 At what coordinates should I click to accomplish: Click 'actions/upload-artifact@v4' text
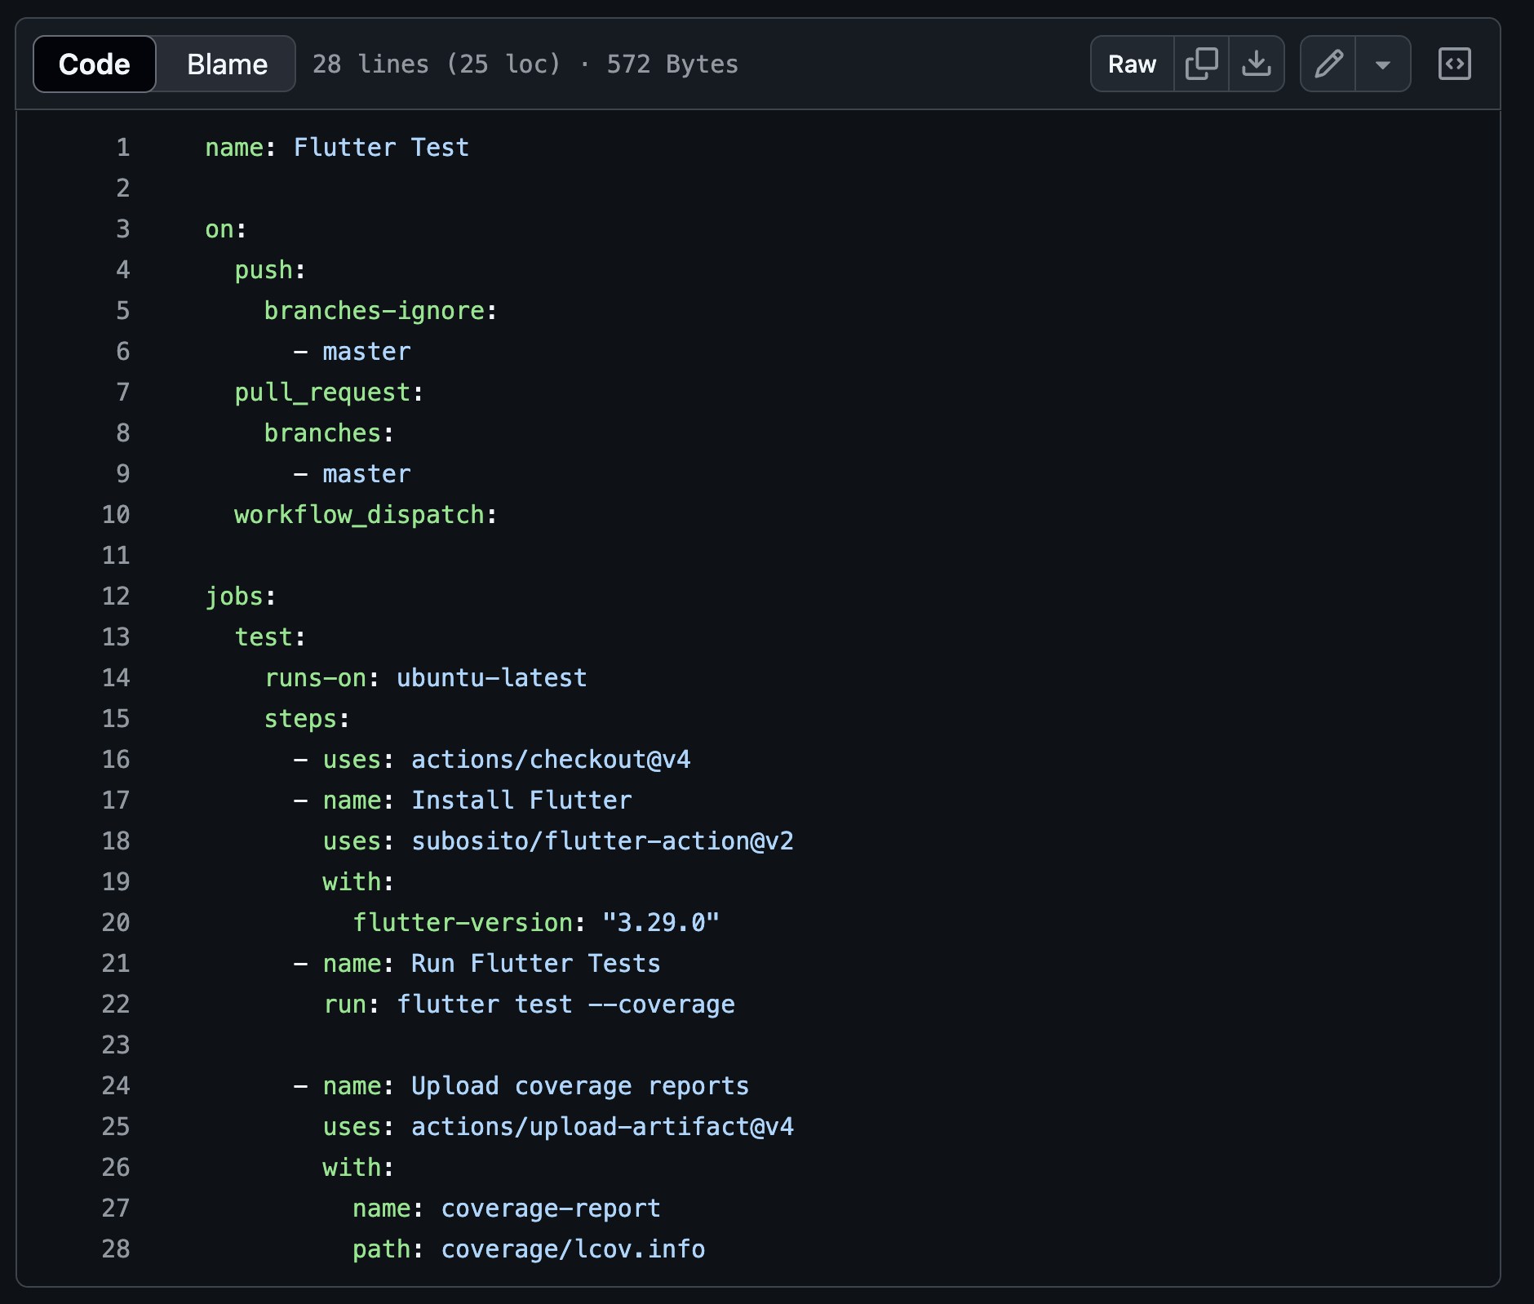pyautogui.click(x=602, y=1126)
